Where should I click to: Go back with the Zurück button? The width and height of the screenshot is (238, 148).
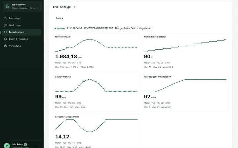pos(59,18)
